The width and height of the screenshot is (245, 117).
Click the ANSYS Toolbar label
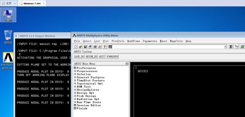[x=83, y=51]
